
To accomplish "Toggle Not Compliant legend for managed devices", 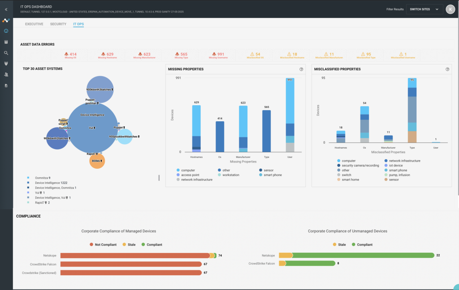I will coord(103,245).
